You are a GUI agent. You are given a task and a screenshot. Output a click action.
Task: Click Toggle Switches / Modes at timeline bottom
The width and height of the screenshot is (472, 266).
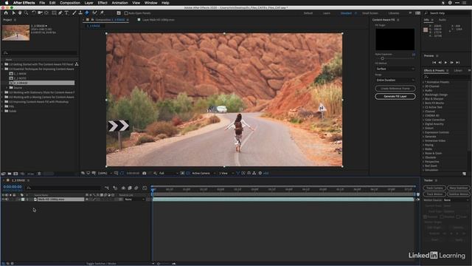pyautogui.click(x=101, y=264)
